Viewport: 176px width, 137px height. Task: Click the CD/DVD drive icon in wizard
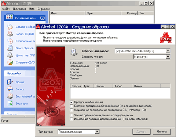click(x=74, y=52)
